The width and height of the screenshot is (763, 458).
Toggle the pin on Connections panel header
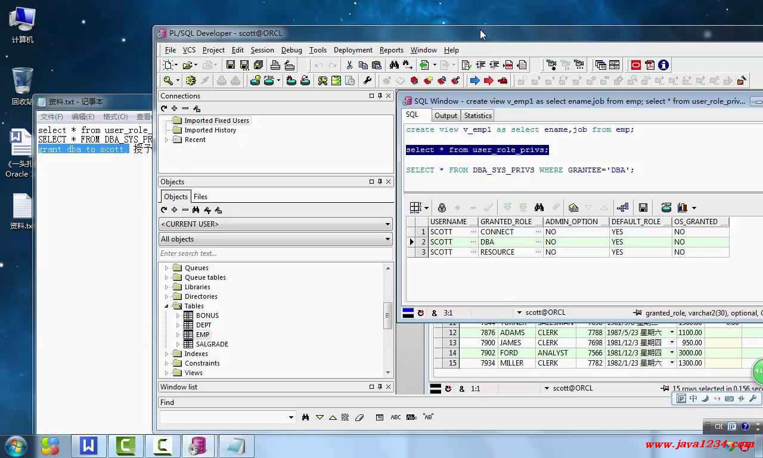[x=380, y=95]
